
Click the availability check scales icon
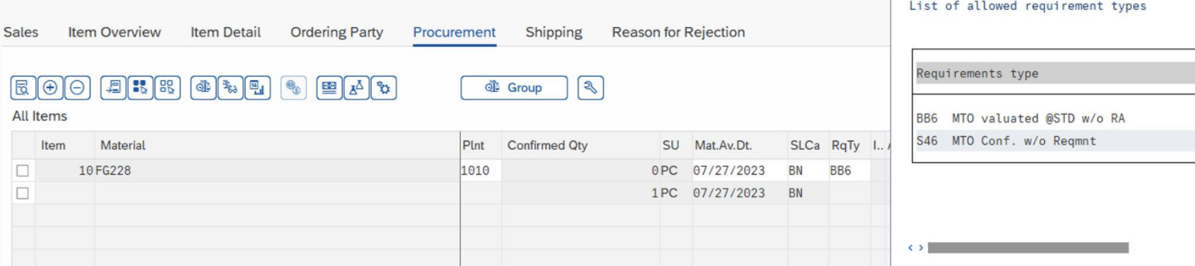tap(203, 87)
